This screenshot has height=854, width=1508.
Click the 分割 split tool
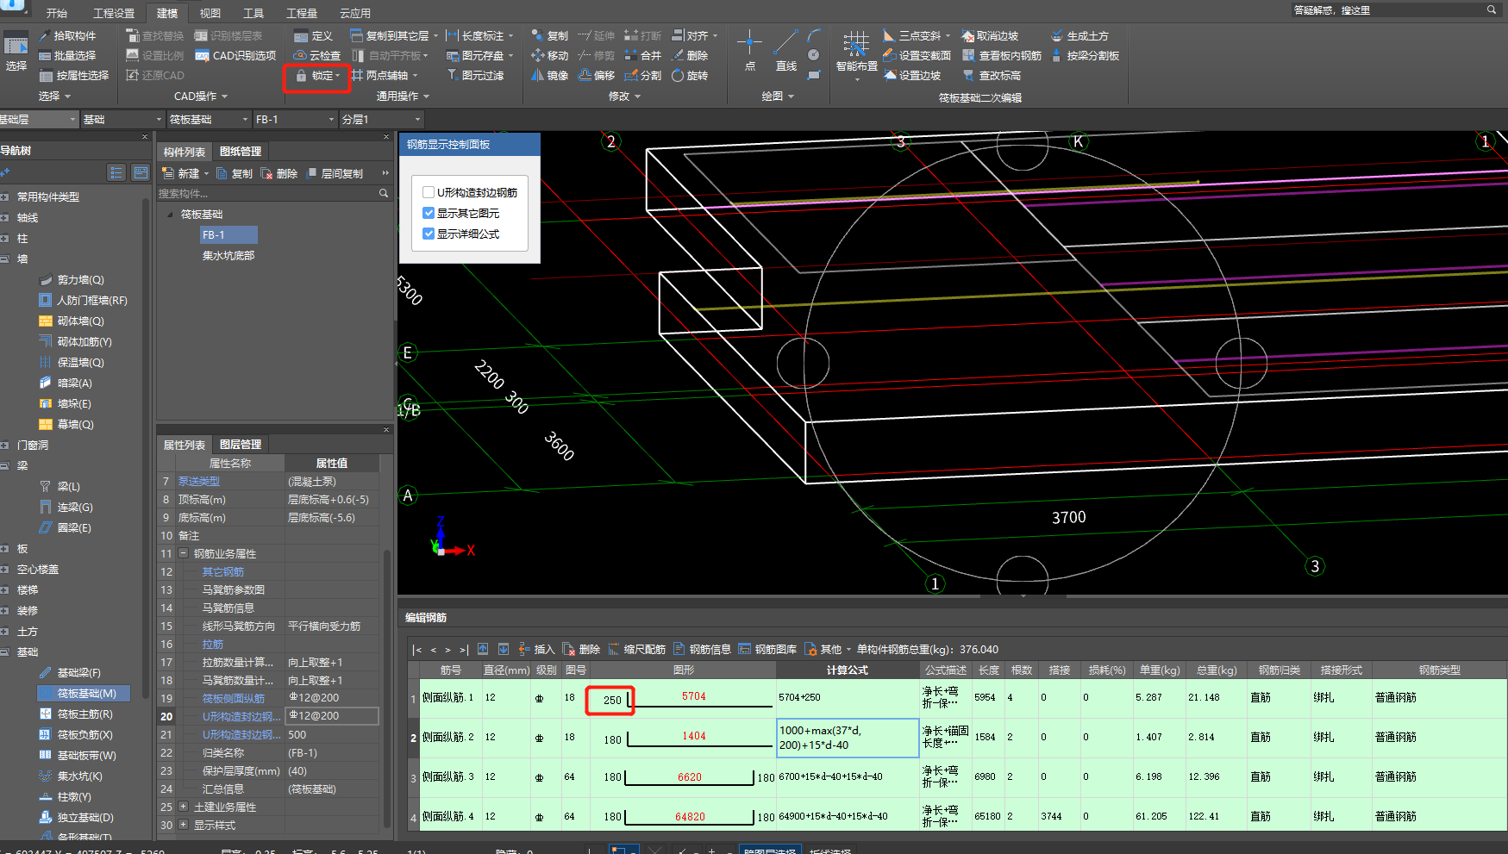tap(643, 76)
